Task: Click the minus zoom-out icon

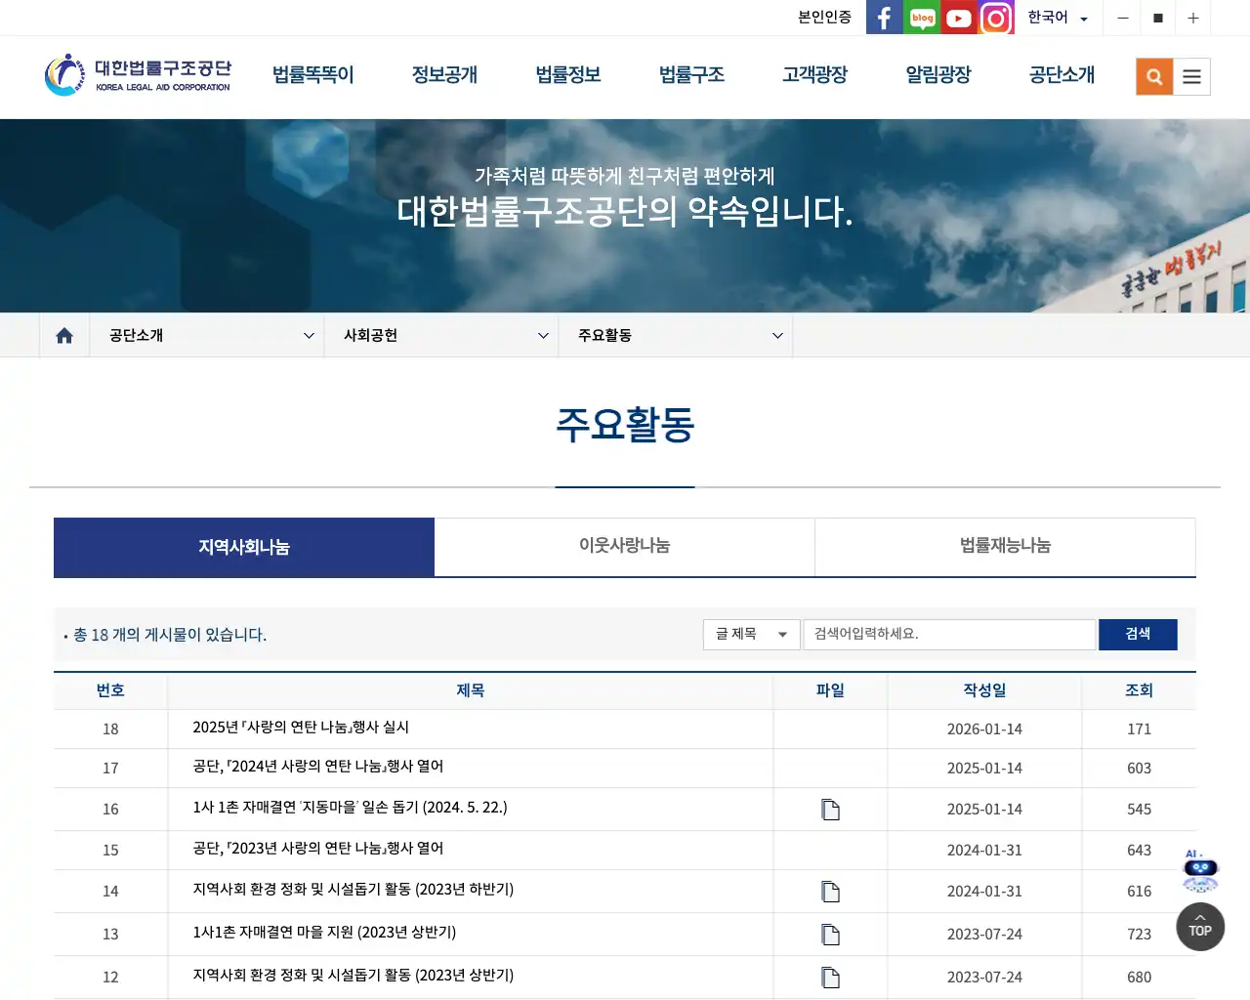Action: [1123, 18]
